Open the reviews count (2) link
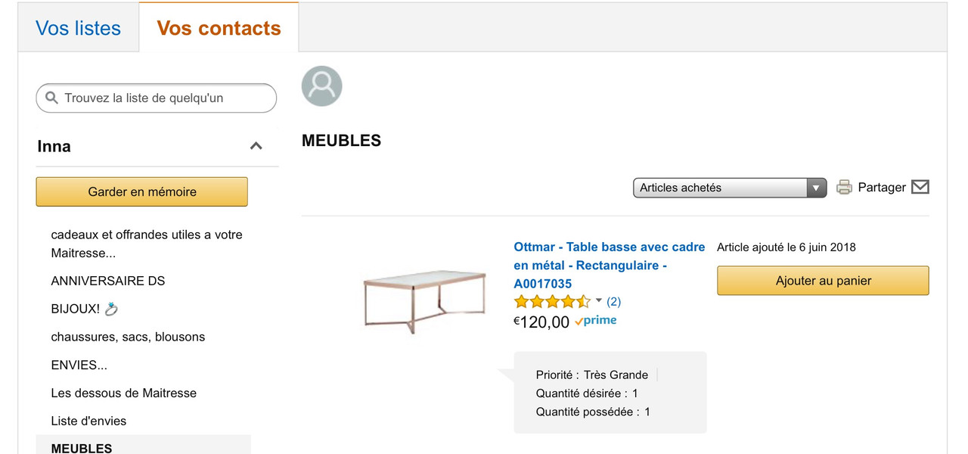The image size is (968, 454). [x=613, y=301]
